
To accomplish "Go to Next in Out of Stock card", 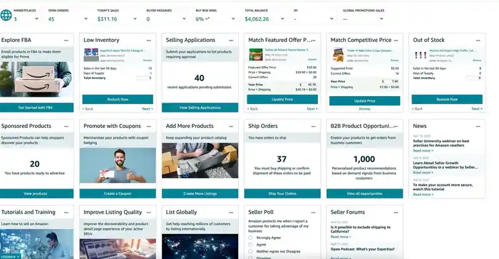I will [x=477, y=109].
